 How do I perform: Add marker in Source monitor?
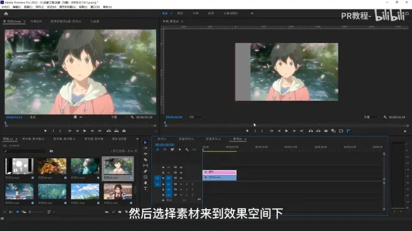click(x=45, y=131)
